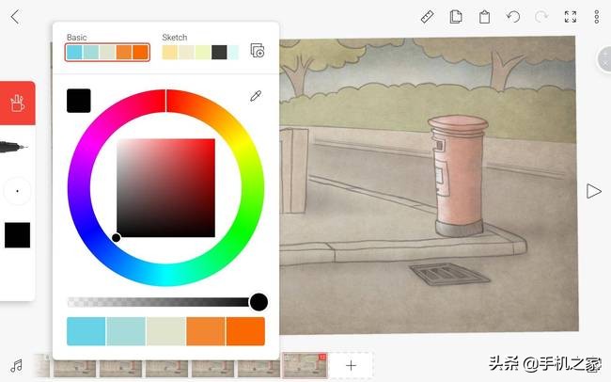Go back using the top-left arrow

(x=15, y=17)
